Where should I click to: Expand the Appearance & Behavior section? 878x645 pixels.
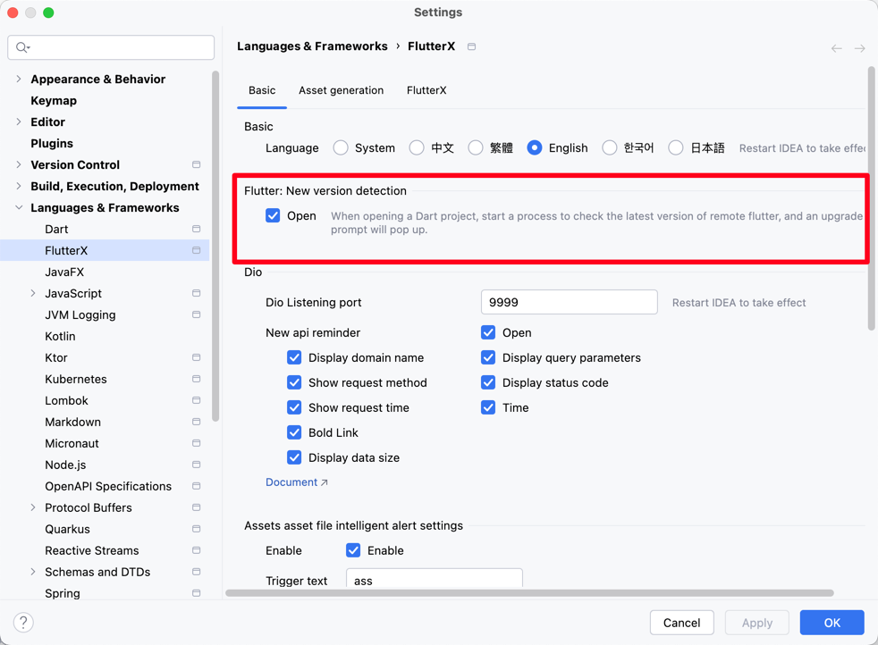(19, 80)
